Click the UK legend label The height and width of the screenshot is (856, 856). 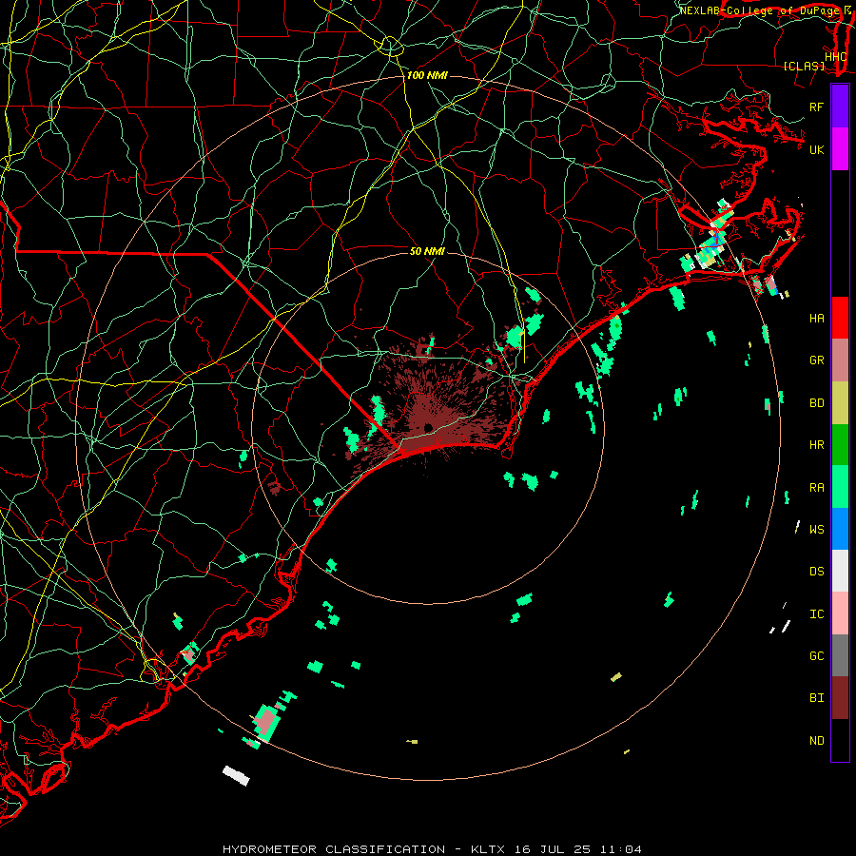[x=816, y=149]
